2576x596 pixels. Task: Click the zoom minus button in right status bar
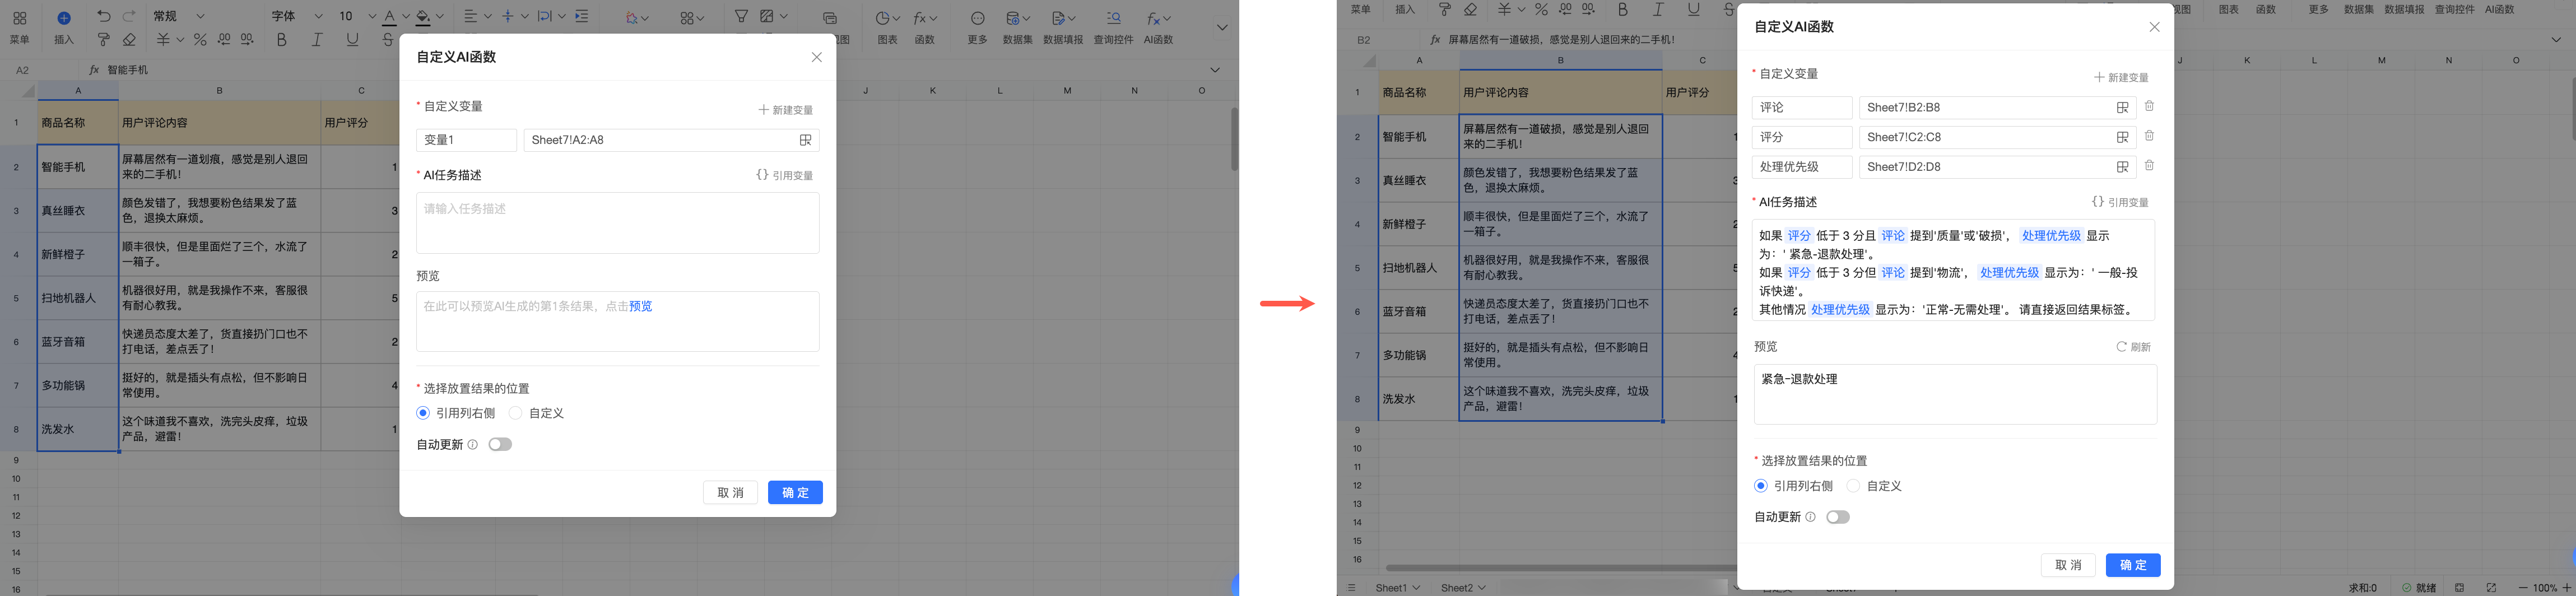coord(2523,588)
